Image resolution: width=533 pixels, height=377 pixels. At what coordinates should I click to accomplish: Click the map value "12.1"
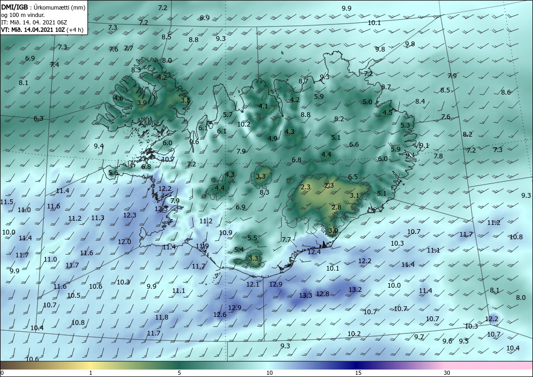253,284
